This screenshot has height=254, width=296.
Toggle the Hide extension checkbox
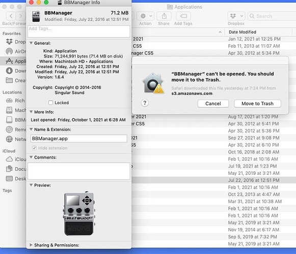coord(34,148)
